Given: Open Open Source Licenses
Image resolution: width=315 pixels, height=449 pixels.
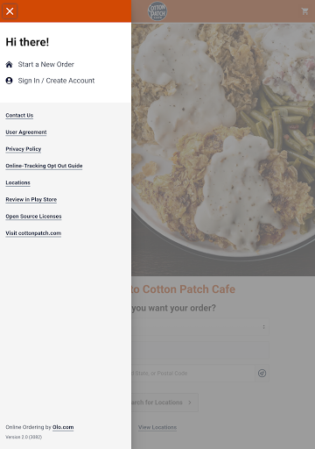Looking at the screenshot, I should (x=33, y=217).
